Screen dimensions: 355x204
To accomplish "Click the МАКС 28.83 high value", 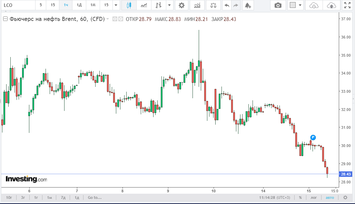I will point(168,19).
